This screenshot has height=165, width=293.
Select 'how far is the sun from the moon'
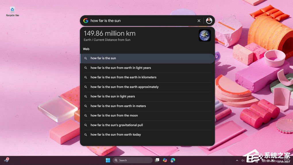pyautogui.click(x=147, y=116)
